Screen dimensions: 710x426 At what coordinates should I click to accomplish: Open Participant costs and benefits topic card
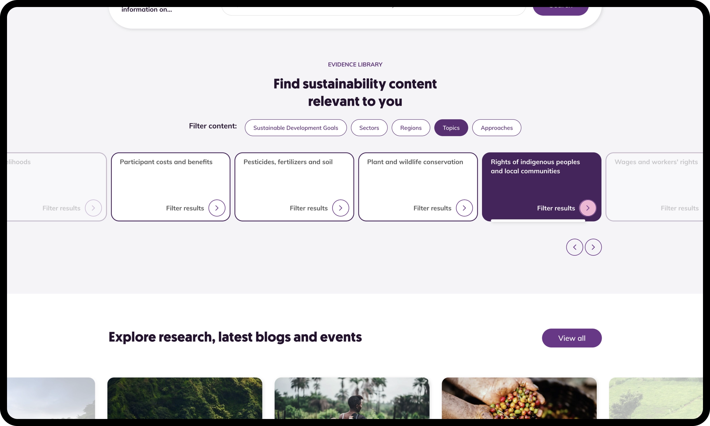[171, 187]
